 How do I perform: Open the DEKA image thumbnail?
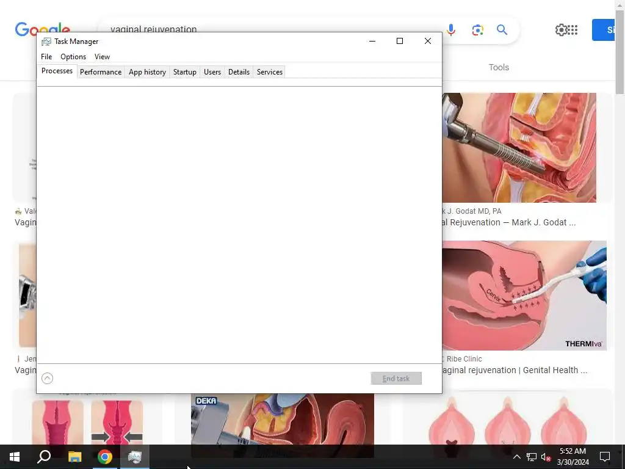point(282,419)
